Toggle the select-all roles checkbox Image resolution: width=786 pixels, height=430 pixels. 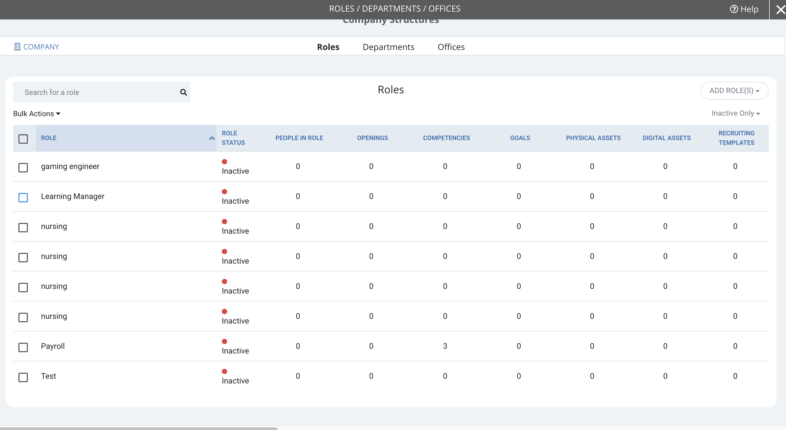(x=23, y=139)
